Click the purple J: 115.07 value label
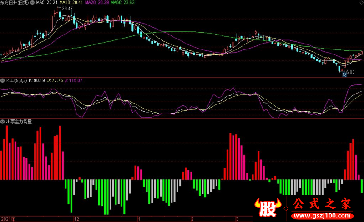 (73, 81)
